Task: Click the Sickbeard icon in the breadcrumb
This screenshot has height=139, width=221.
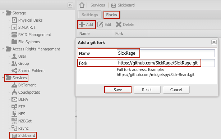Action: pyautogui.click(x=114, y=5)
